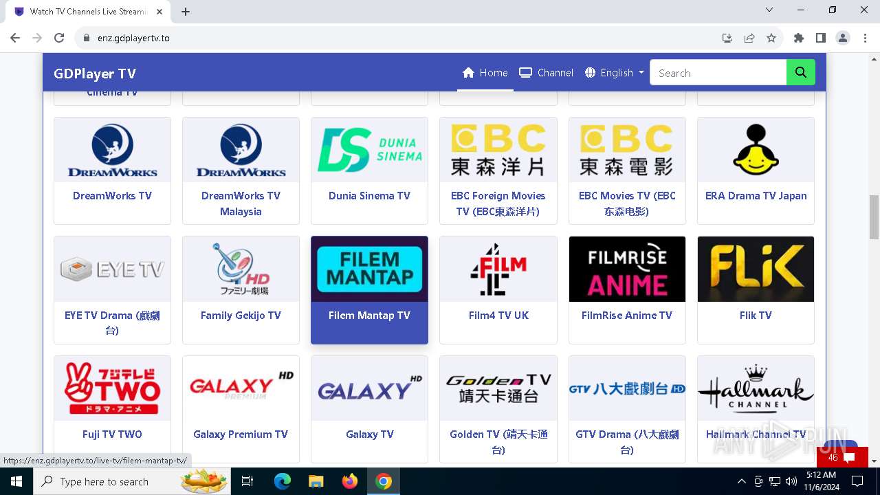Open DreamWorks TV channel logo
This screenshot has height=495, width=880.
pyautogui.click(x=112, y=150)
